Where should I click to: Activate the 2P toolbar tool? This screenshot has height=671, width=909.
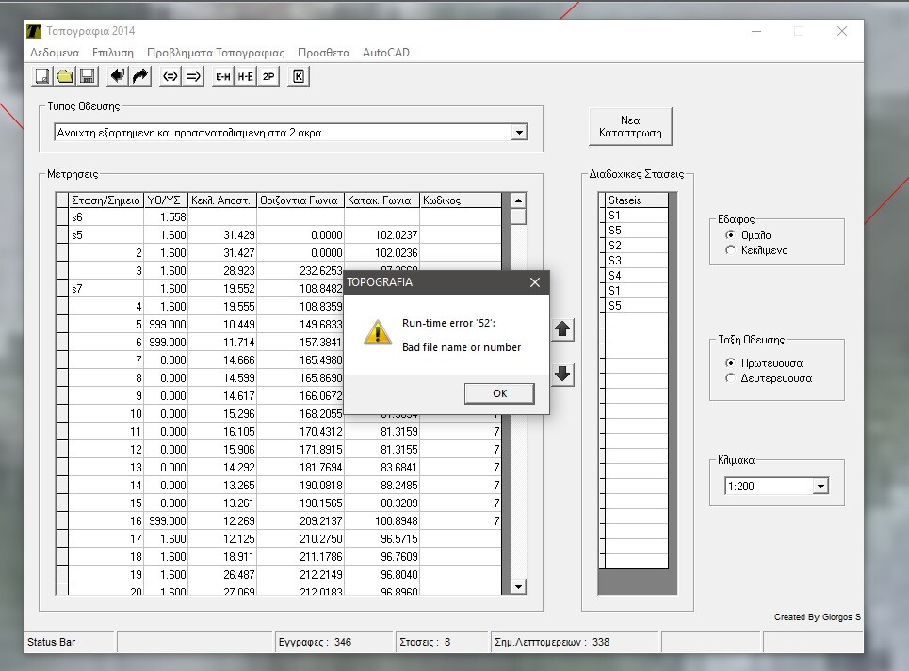268,76
